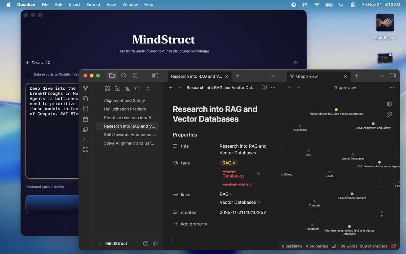Collapse all notes using the chevrons icon

pos(148,88)
